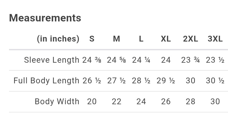Select the S size column header

pyautogui.click(x=92, y=39)
